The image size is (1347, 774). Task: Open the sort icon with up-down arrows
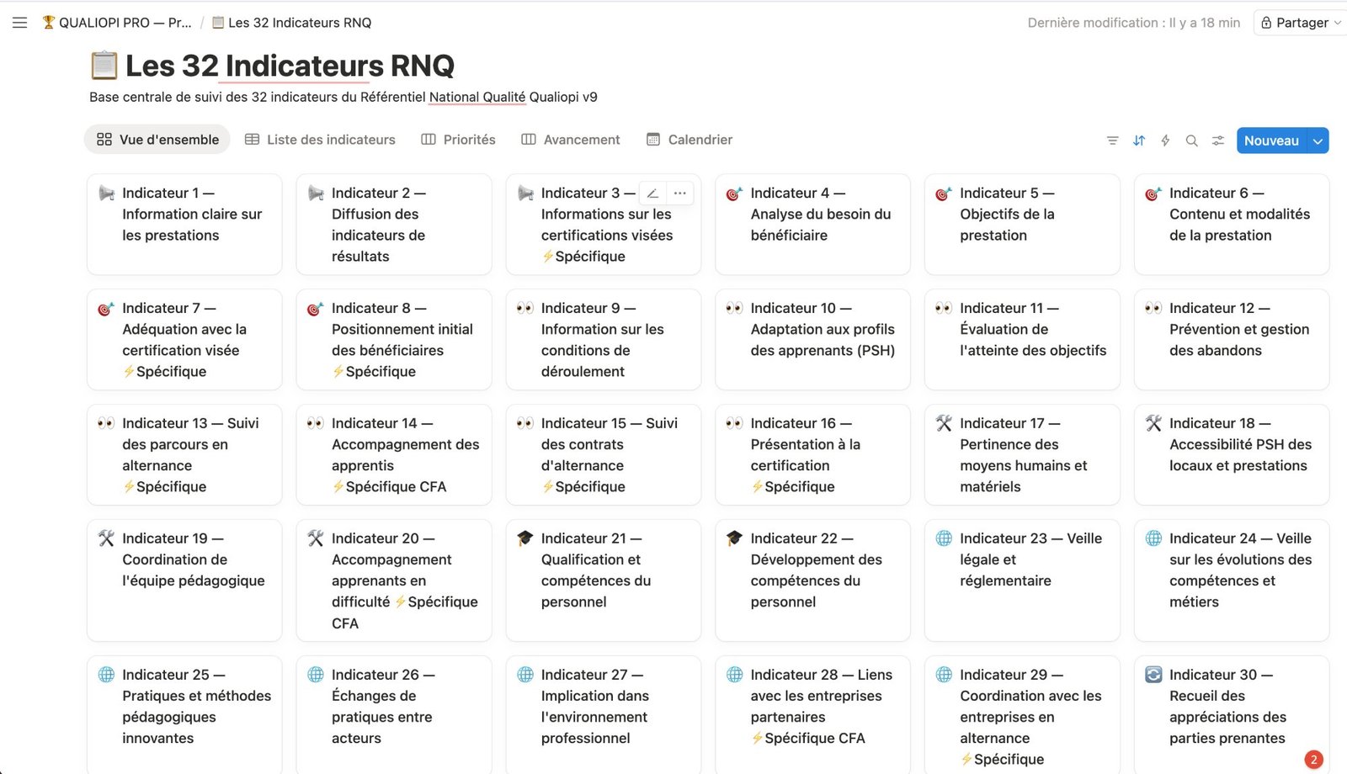tap(1138, 140)
